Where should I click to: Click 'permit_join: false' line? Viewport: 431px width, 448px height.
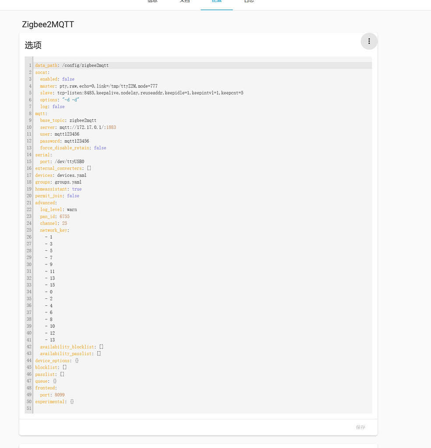(57, 196)
